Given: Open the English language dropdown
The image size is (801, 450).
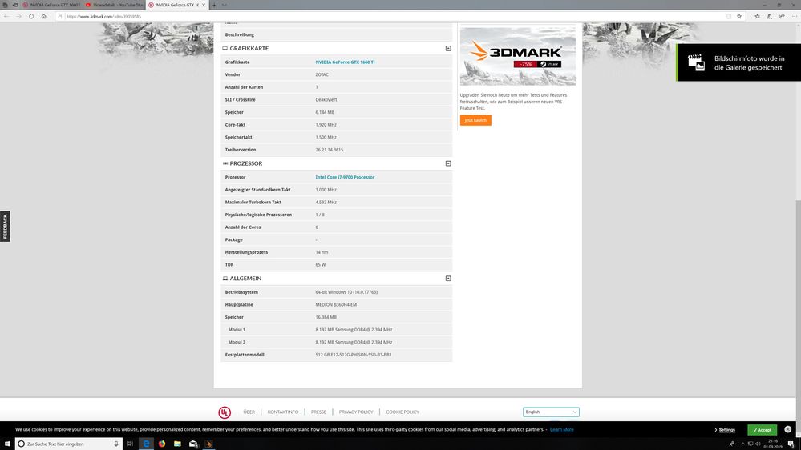Looking at the screenshot, I should pos(551,412).
